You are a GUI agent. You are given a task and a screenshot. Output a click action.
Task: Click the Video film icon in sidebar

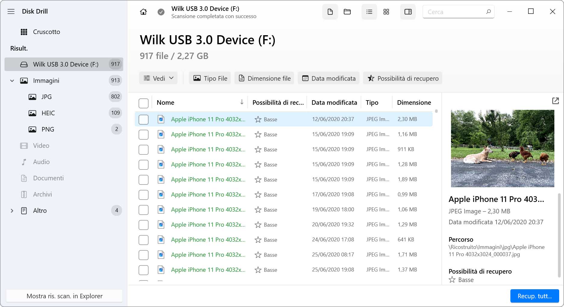pos(24,146)
